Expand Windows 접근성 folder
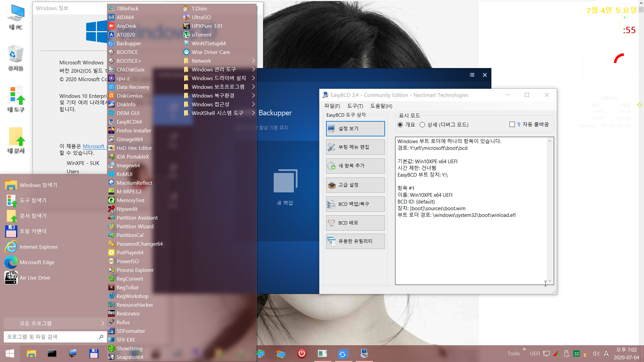Screen dimensions: 644x362 (x=219, y=104)
